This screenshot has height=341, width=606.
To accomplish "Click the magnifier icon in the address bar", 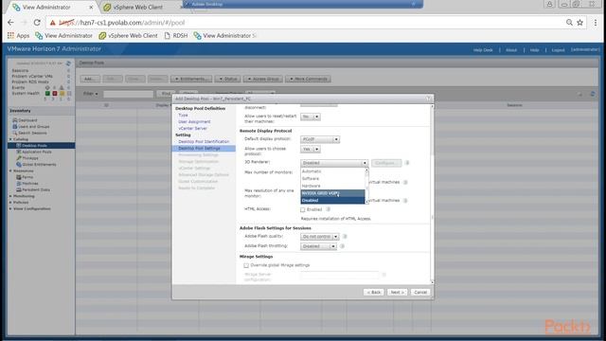I will [569, 23].
